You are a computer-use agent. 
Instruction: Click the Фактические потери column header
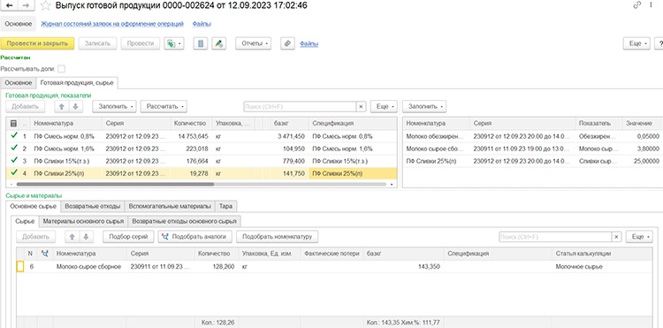pyautogui.click(x=331, y=254)
